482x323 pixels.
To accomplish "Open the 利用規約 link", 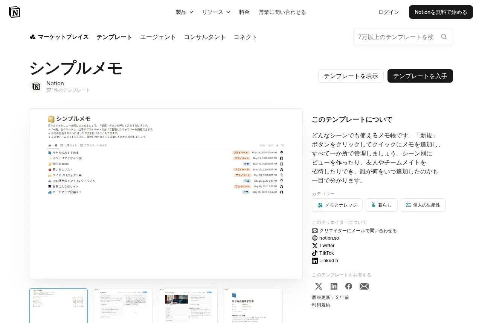I will pyautogui.click(x=321, y=305).
